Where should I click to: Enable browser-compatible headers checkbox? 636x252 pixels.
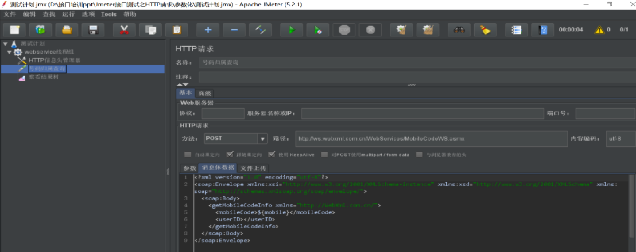point(419,154)
